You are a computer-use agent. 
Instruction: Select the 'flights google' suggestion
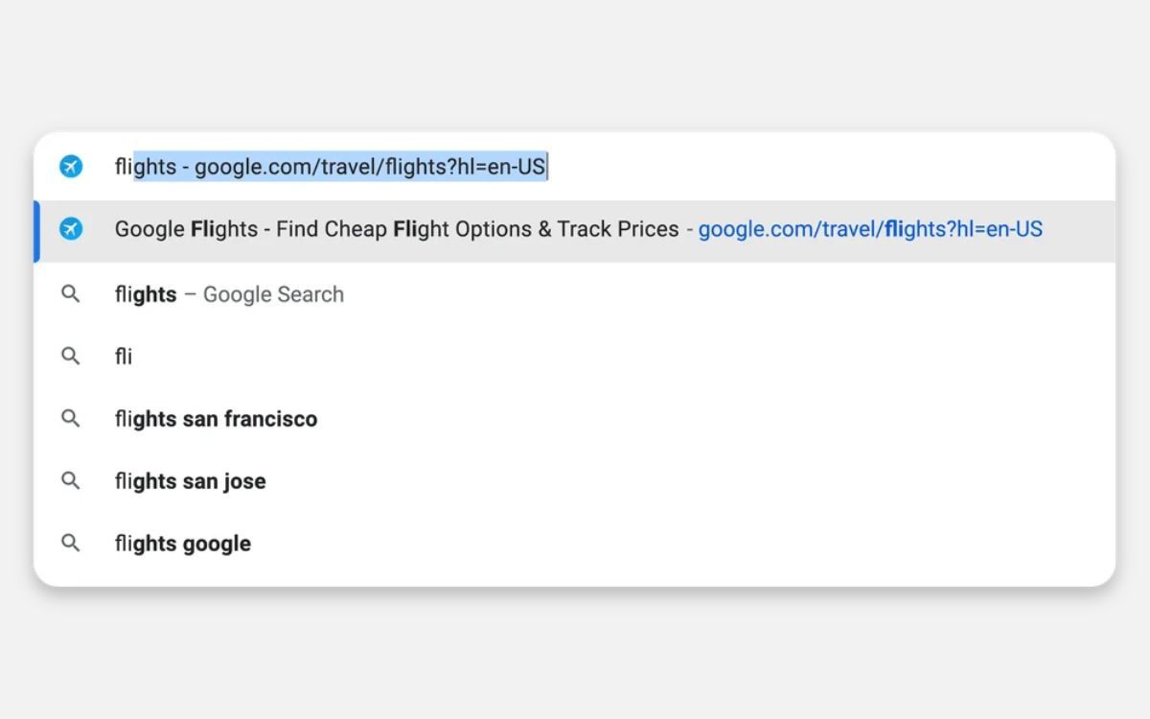[182, 543]
